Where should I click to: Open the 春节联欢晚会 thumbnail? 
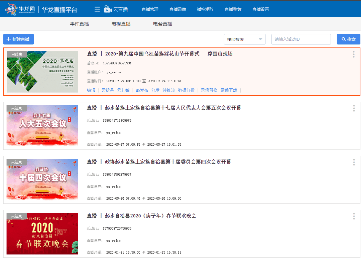42,234
